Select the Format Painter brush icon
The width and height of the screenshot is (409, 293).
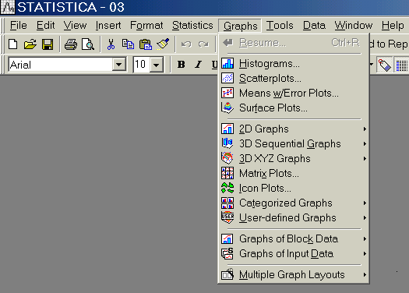[x=163, y=44]
